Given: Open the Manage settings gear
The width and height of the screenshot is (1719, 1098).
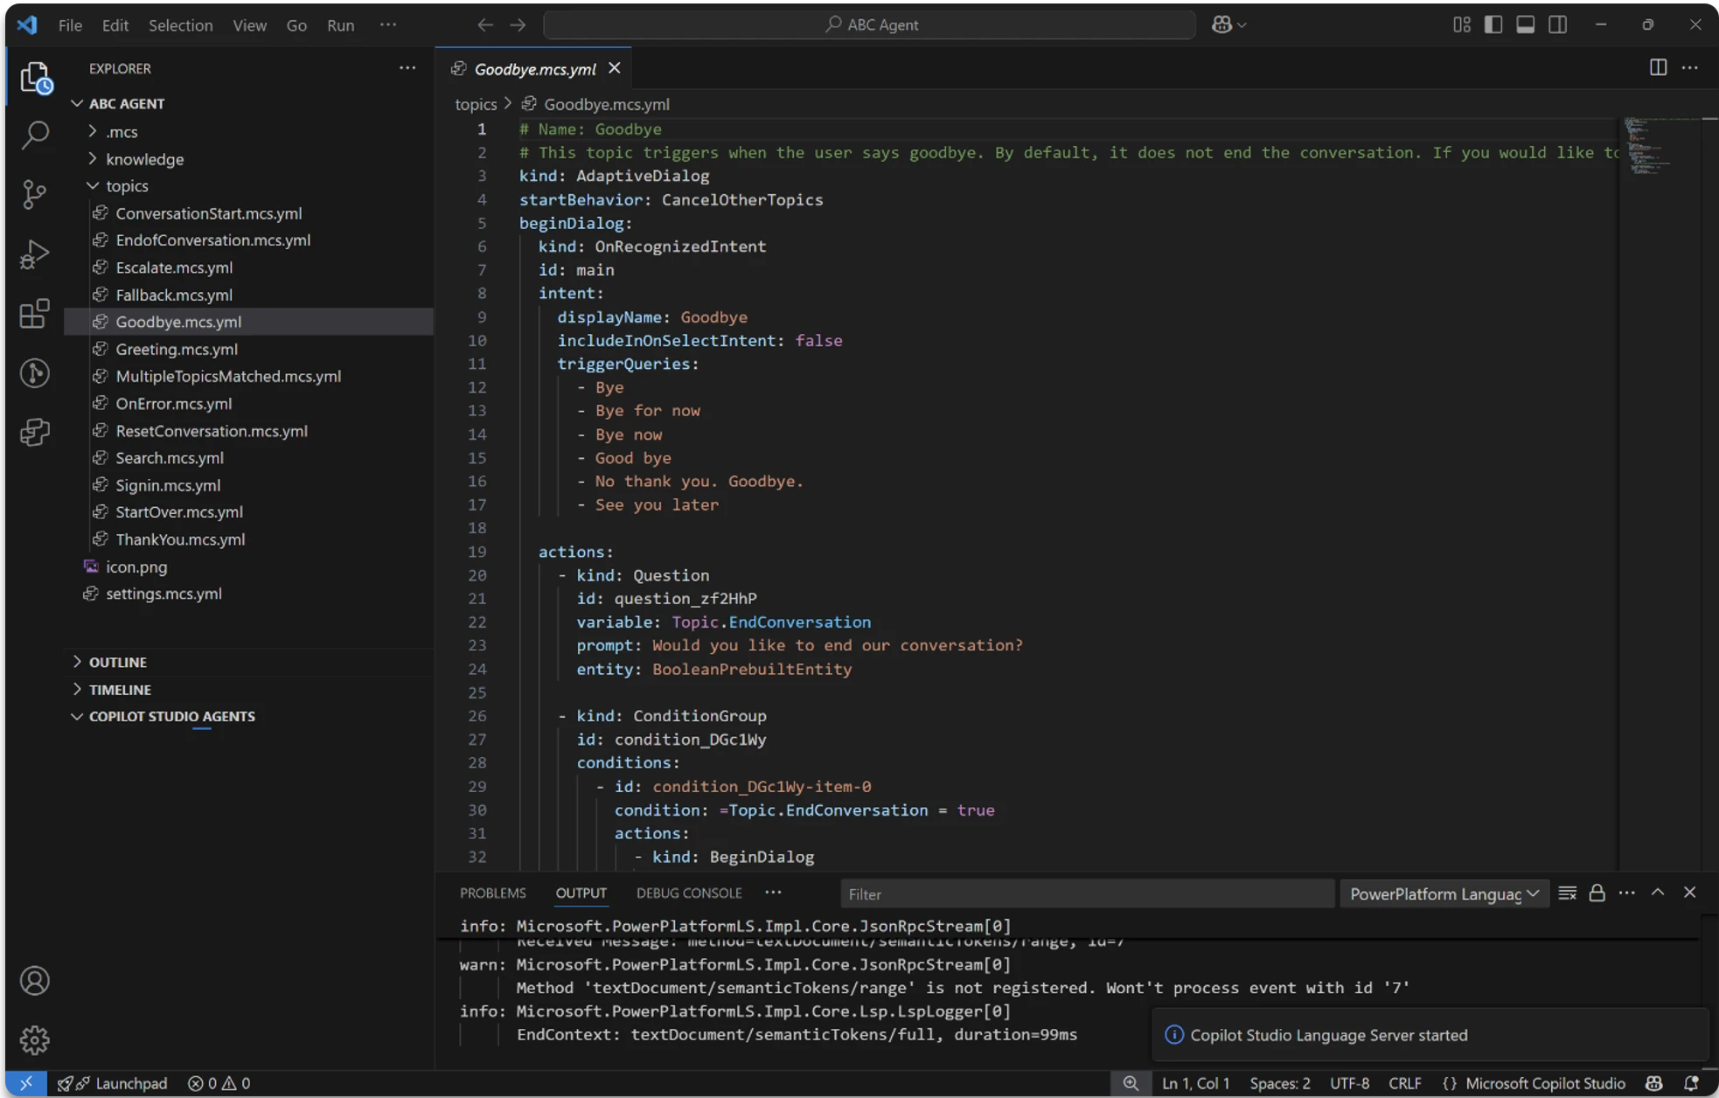Looking at the screenshot, I should [35, 1039].
